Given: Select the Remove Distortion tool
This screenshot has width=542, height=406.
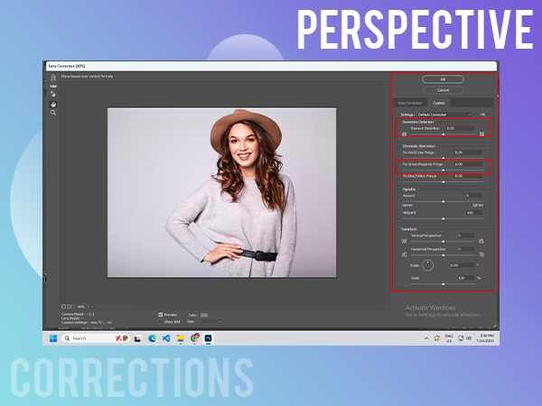Looking at the screenshot, I should pyautogui.click(x=53, y=78).
